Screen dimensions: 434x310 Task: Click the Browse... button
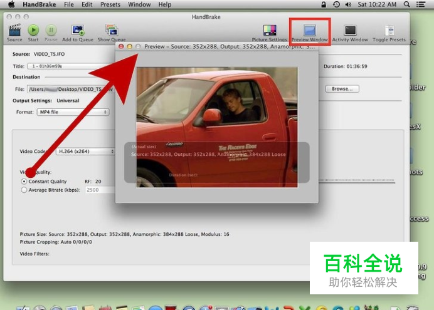click(x=342, y=89)
